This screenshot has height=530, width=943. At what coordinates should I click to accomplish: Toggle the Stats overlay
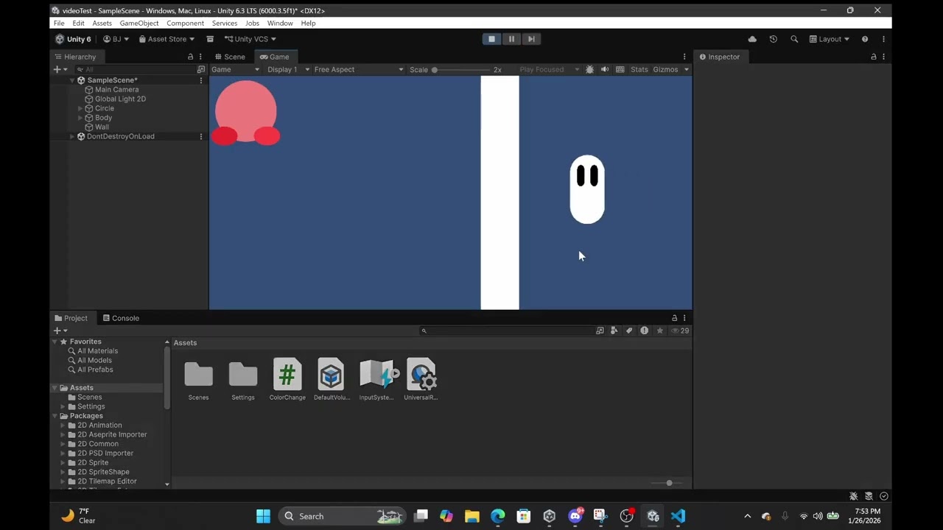point(639,69)
